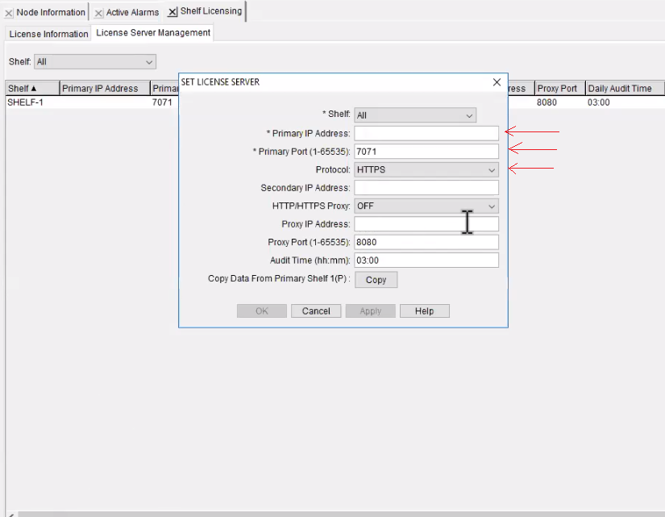Close the Active Alarms tab
The image size is (665, 517).
[x=98, y=13]
